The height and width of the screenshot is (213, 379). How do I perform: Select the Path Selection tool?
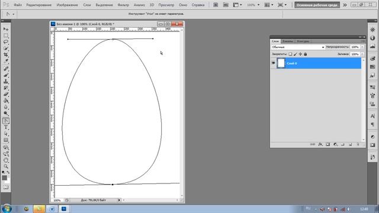[x=6, y=134]
